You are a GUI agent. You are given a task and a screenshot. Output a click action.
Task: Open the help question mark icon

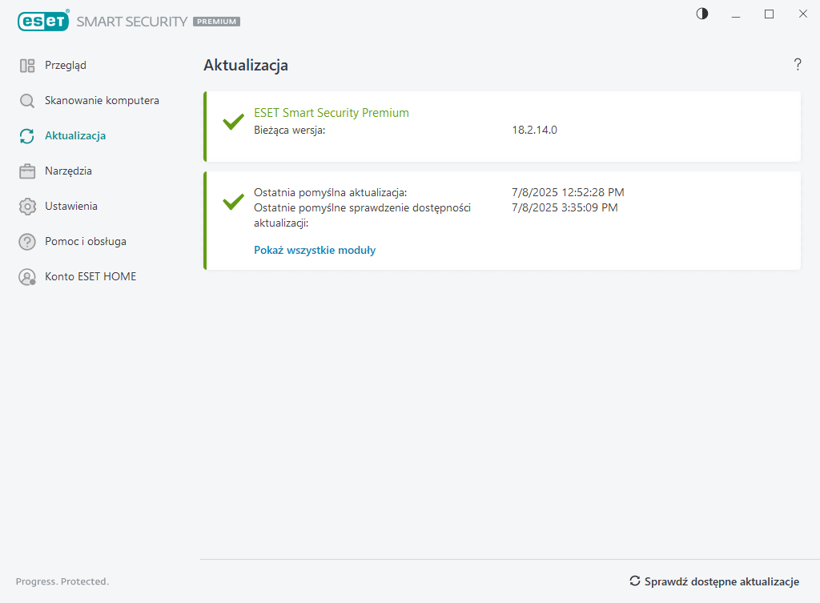[798, 65]
